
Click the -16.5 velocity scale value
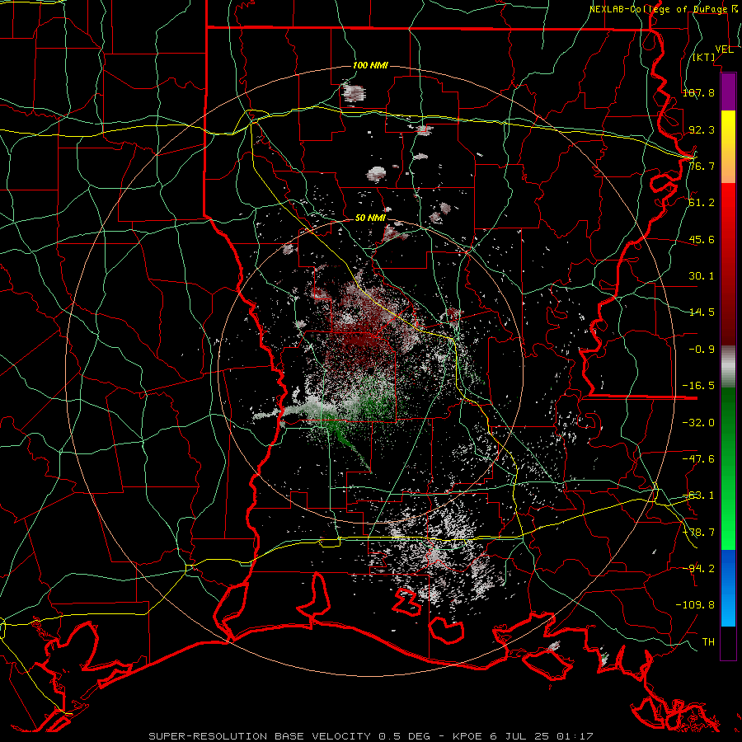[x=698, y=386]
